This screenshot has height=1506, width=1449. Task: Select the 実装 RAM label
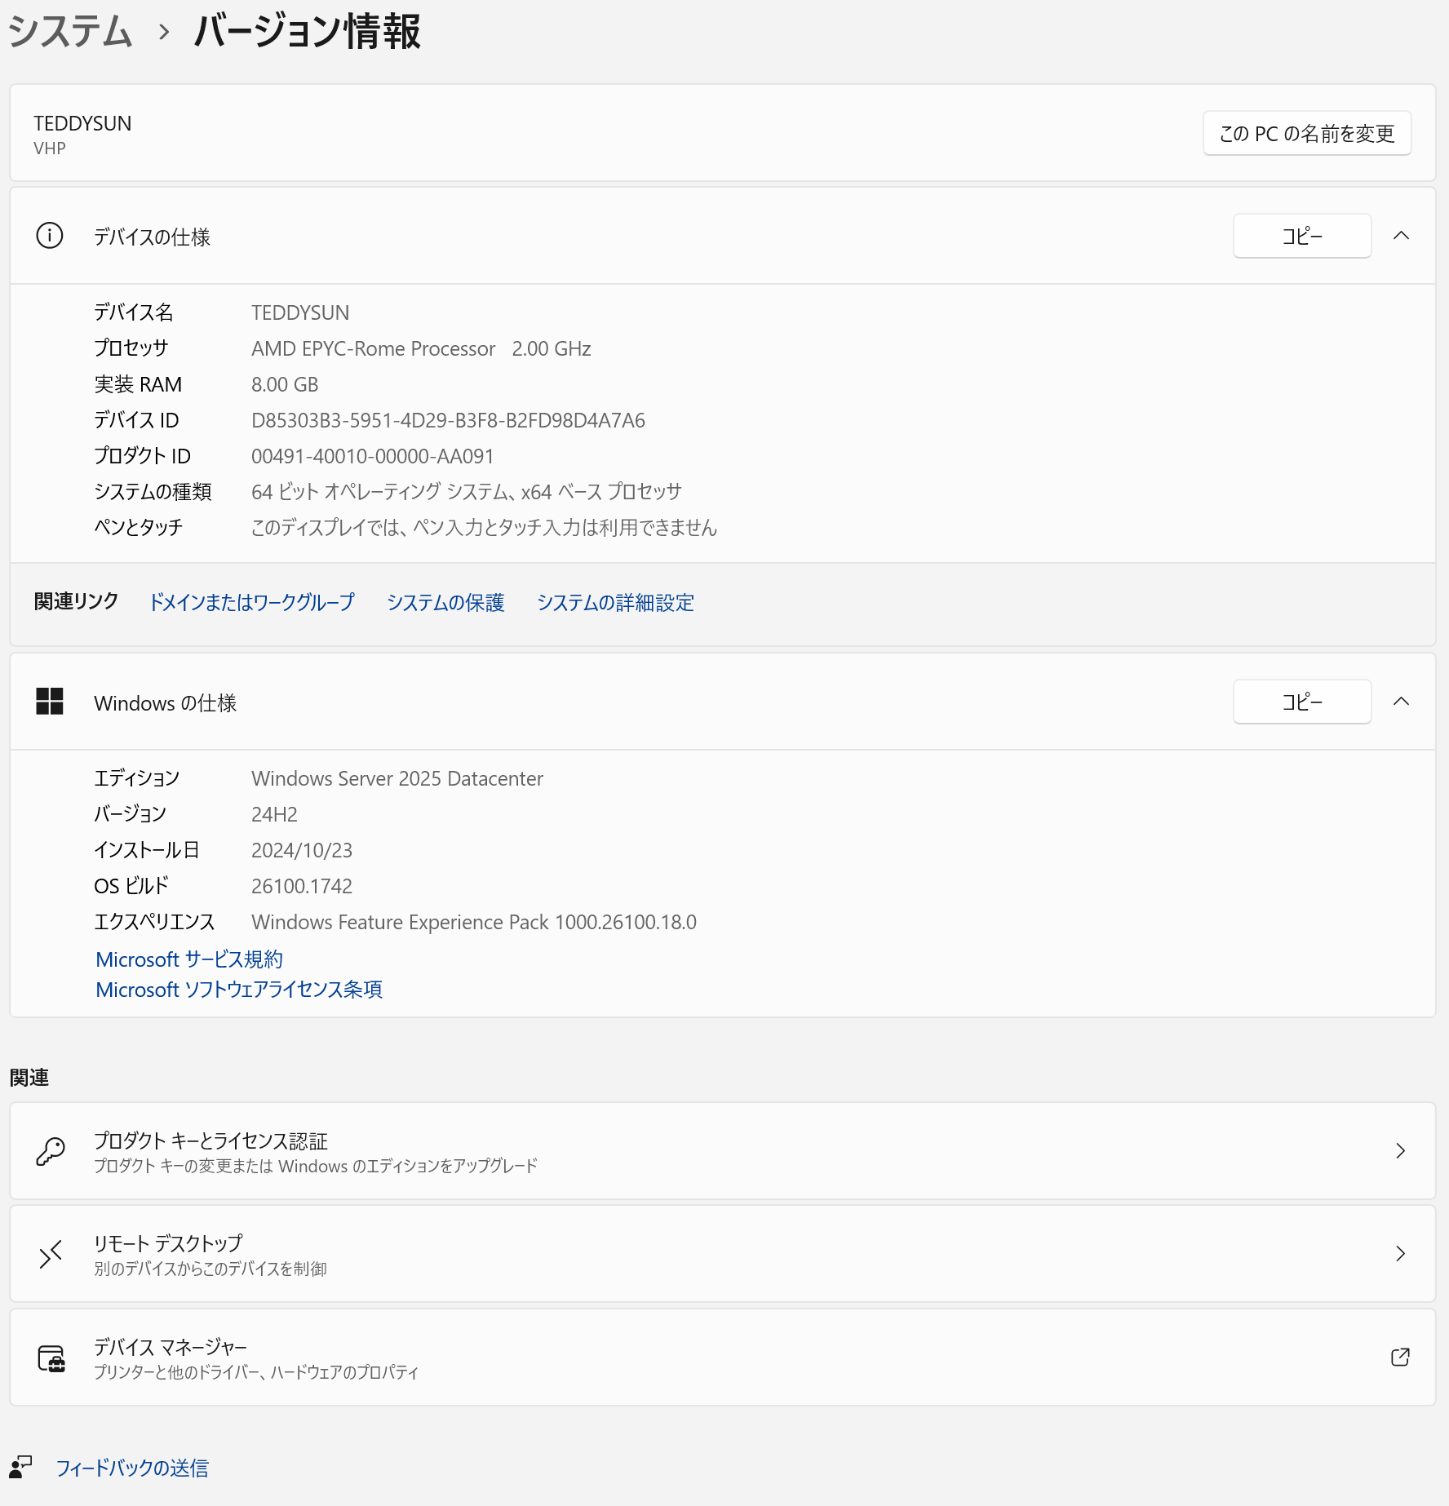pos(138,384)
